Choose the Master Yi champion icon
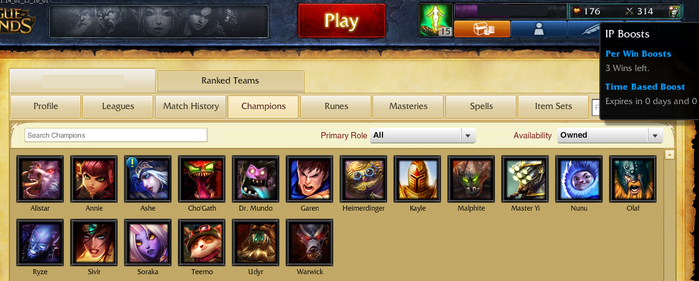The height and width of the screenshot is (281, 699). (x=525, y=179)
